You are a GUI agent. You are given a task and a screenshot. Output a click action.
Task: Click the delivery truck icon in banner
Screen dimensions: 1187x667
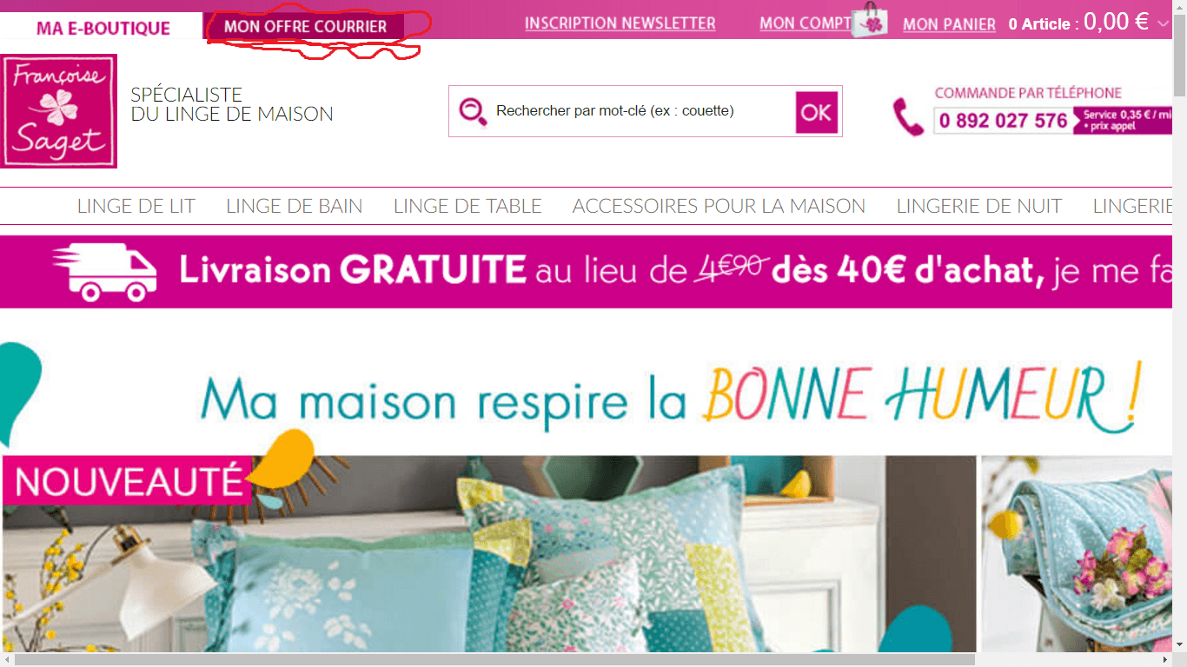point(104,271)
